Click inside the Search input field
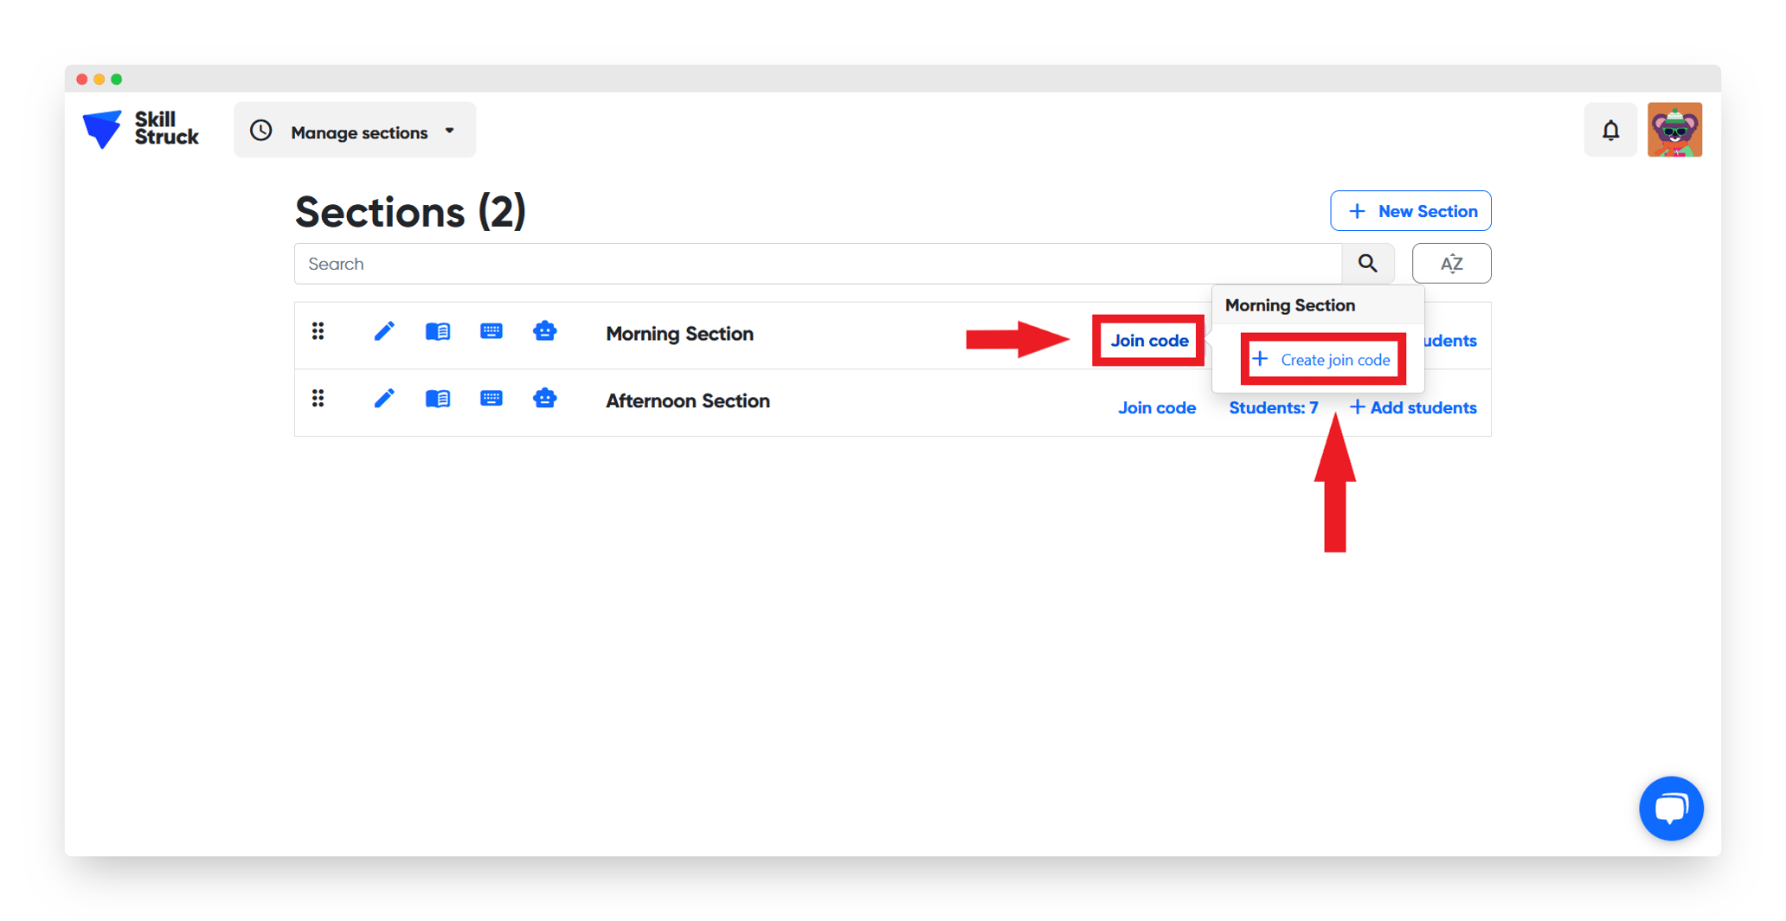1786x921 pixels. (x=779, y=263)
